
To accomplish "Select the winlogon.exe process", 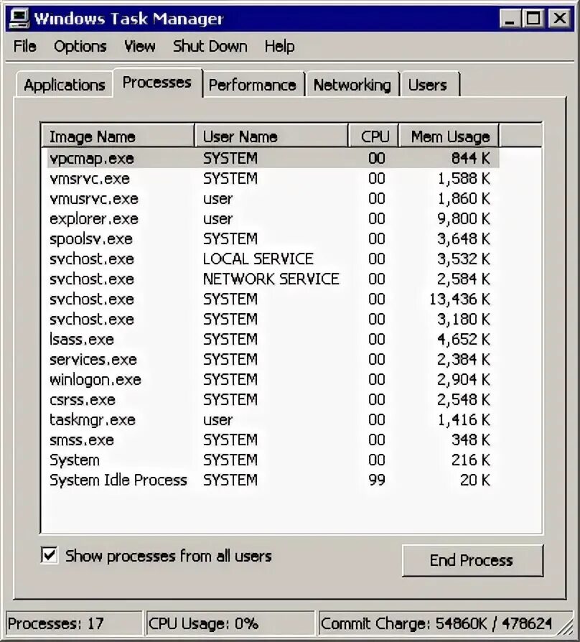I will pos(273,379).
